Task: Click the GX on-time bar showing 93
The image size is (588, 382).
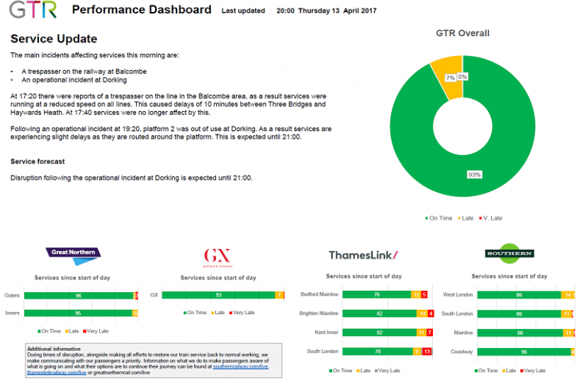Action: (218, 296)
